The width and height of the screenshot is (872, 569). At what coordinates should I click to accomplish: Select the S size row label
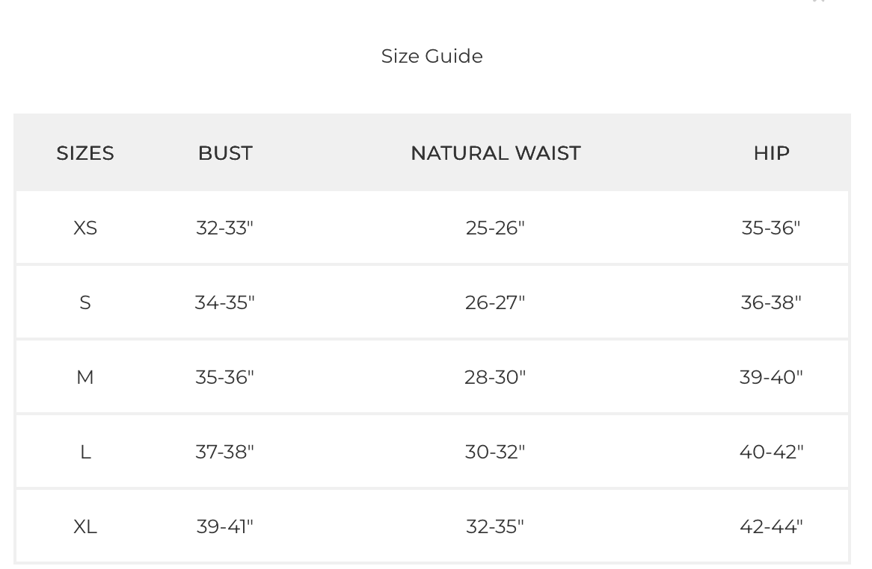[x=85, y=302]
